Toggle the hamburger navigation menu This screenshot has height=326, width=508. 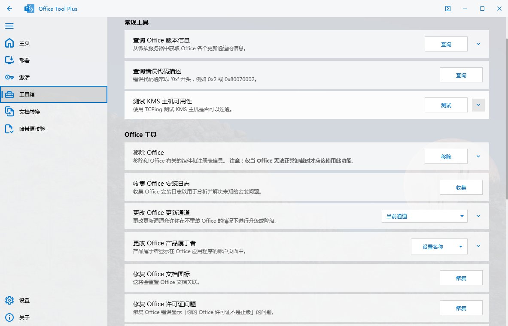pos(9,26)
